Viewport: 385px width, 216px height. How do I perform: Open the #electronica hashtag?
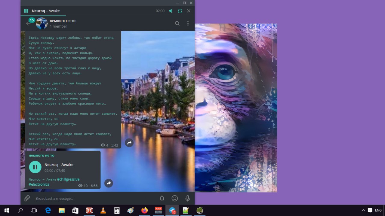click(39, 184)
